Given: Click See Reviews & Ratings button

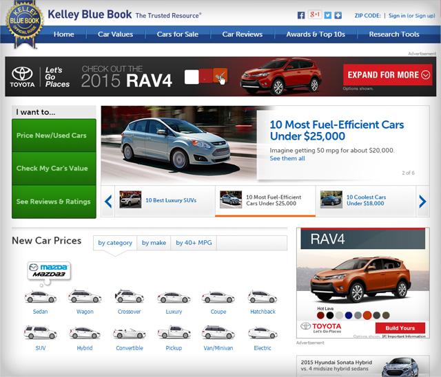Looking at the screenshot, I should [x=54, y=202].
